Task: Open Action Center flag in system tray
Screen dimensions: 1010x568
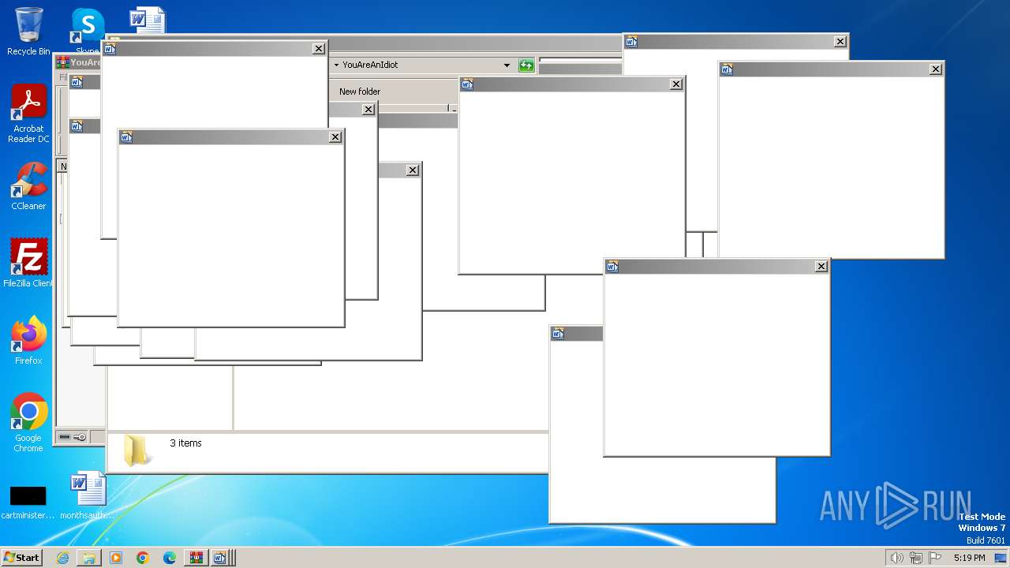Action: (935, 558)
